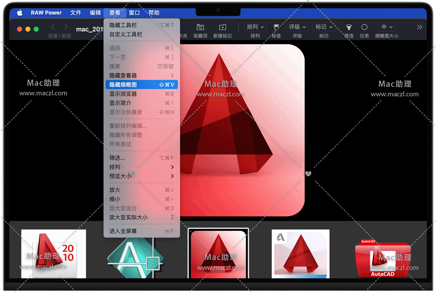Open the Apple menu icon
The height and width of the screenshot is (292, 436).
[20, 13]
